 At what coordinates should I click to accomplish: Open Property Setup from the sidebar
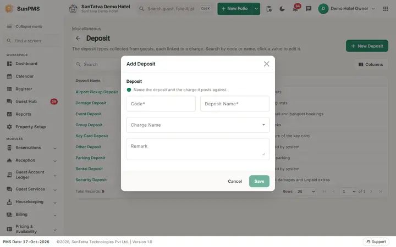pyautogui.click(x=31, y=127)
